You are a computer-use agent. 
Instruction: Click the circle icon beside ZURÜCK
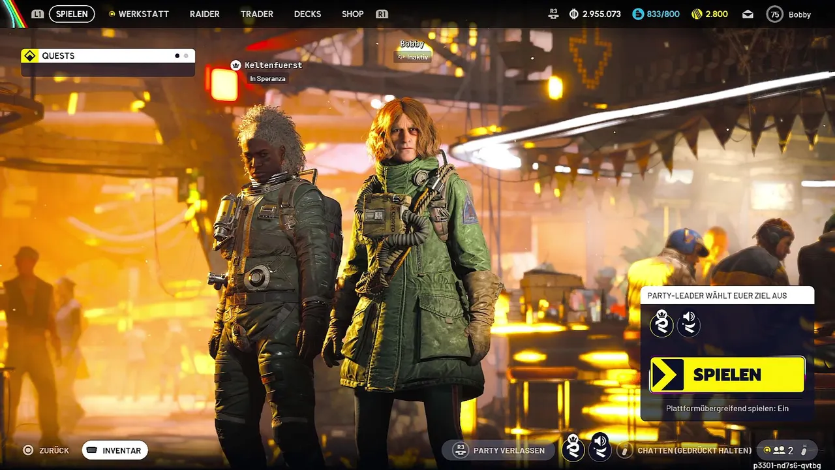click(x=28, y=450)
